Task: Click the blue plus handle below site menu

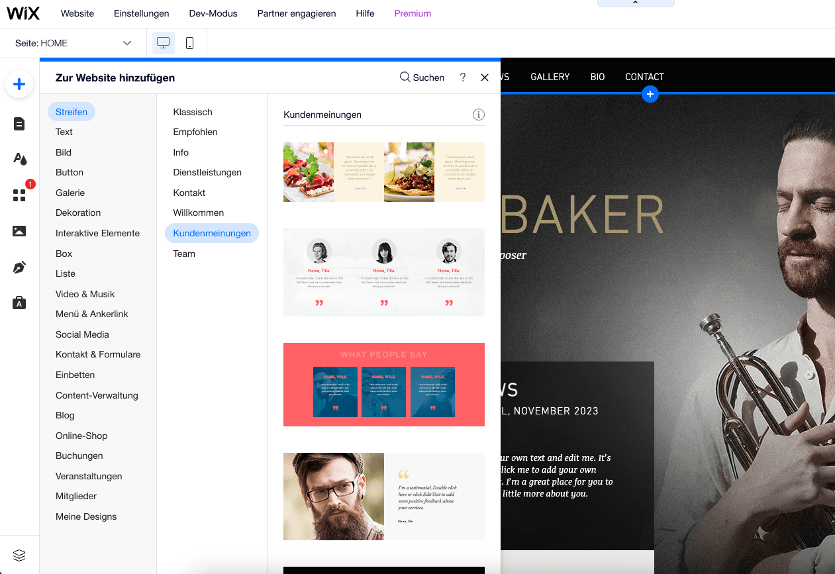Action: [650, 94]
